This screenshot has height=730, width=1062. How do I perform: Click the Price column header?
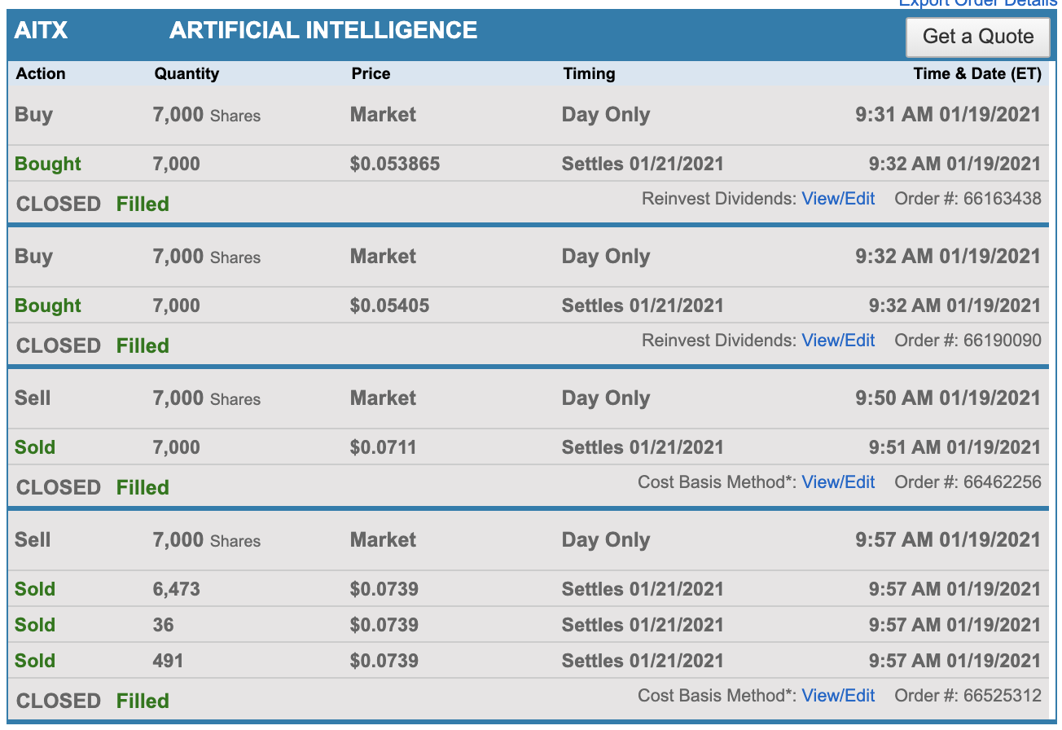coord(371,73)
